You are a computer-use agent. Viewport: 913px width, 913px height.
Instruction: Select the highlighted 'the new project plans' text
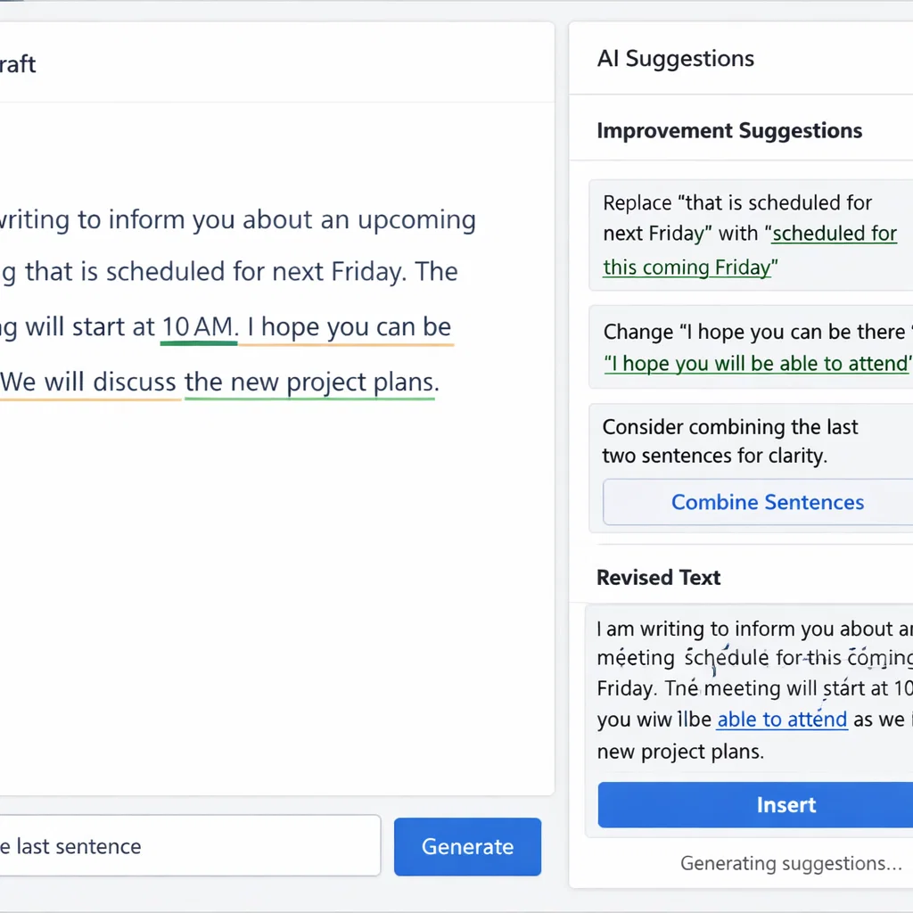pyautogui.click(x=308, y=382)
